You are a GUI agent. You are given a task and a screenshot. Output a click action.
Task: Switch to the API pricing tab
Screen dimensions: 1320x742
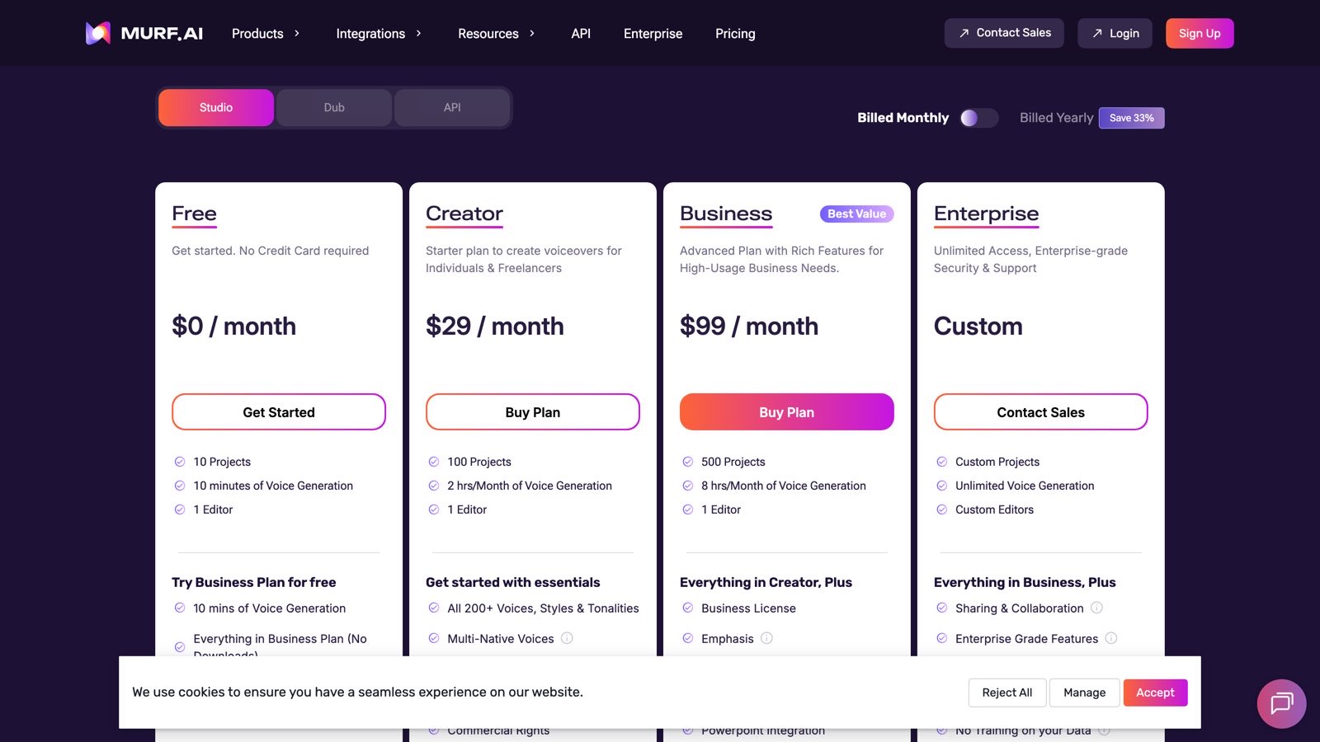452,107
